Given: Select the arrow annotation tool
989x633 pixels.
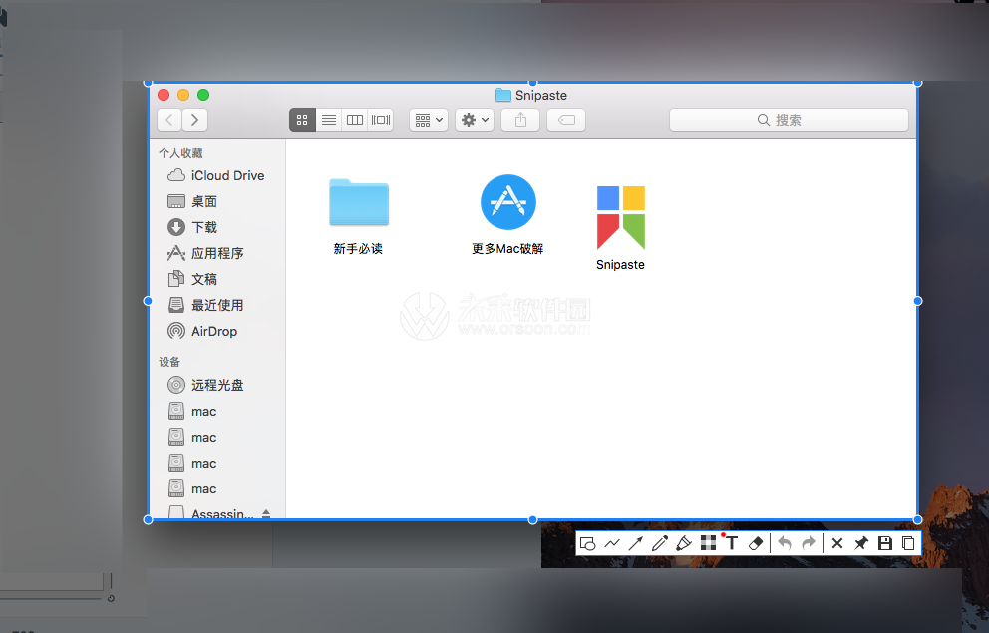Looking at the screenshot, I should click(636, 543).
